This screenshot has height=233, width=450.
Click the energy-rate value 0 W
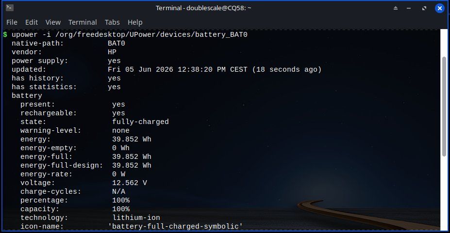(x=119, y=174)
